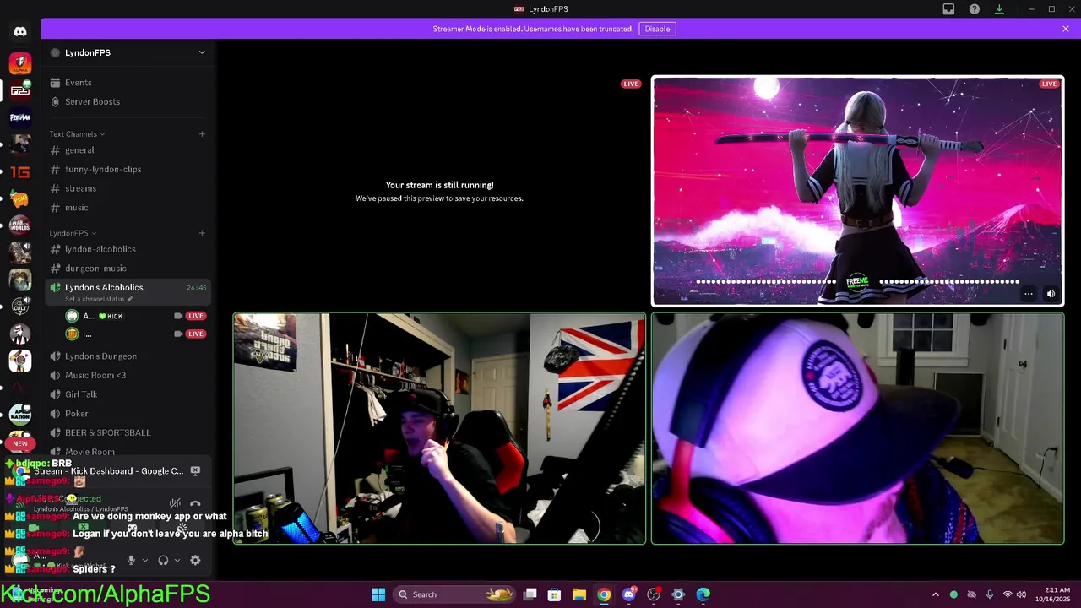Screen dimensions: 1081x608
Task: Open the NATION server icon
Action: point(20,415)
